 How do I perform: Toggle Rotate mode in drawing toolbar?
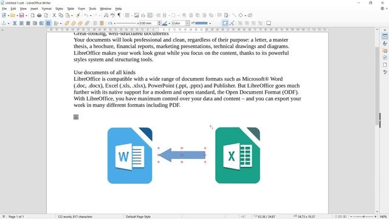(225, 23)
